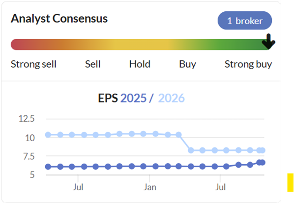Click the last light-blue 2026 data point
294x203 pixels.
click(263, 150)
